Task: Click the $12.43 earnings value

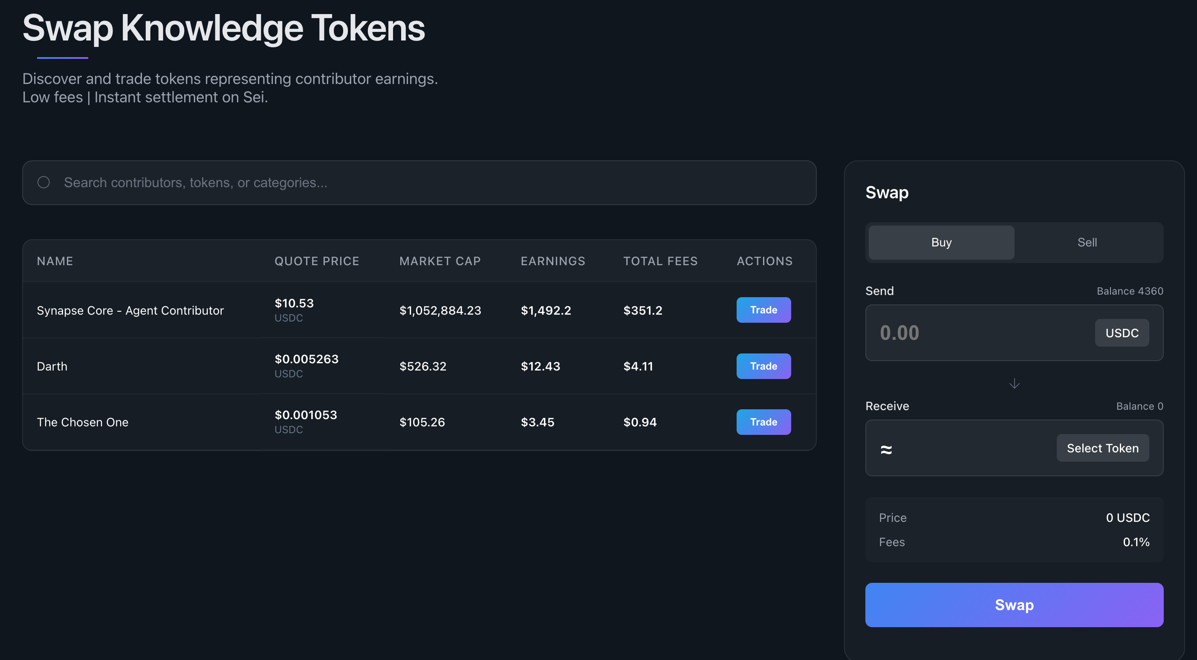Action: click(x=541, y=366)
